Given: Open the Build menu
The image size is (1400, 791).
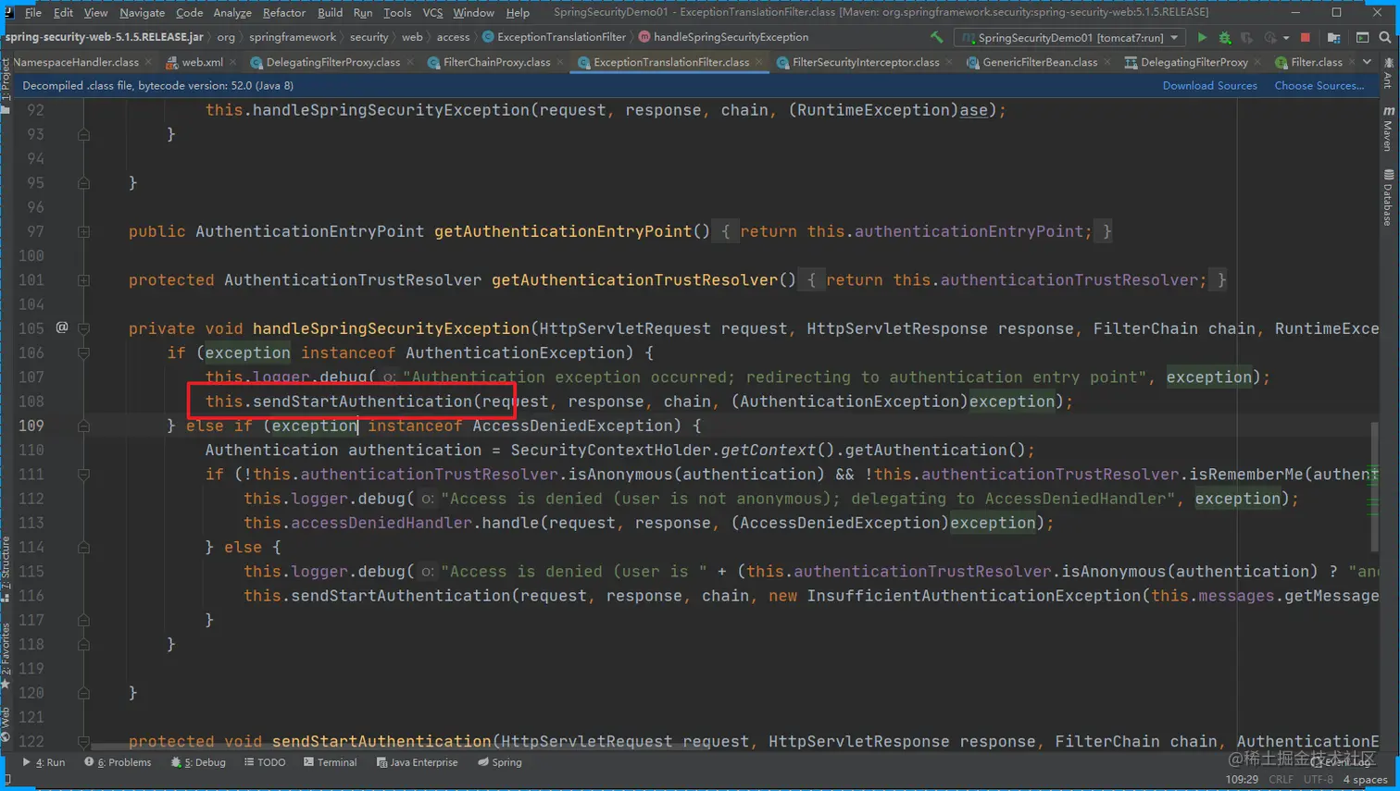Looking at the screenshot, I should (330, 12).
